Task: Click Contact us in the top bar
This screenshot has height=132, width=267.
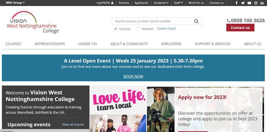Action: click(x=217, y=3)
